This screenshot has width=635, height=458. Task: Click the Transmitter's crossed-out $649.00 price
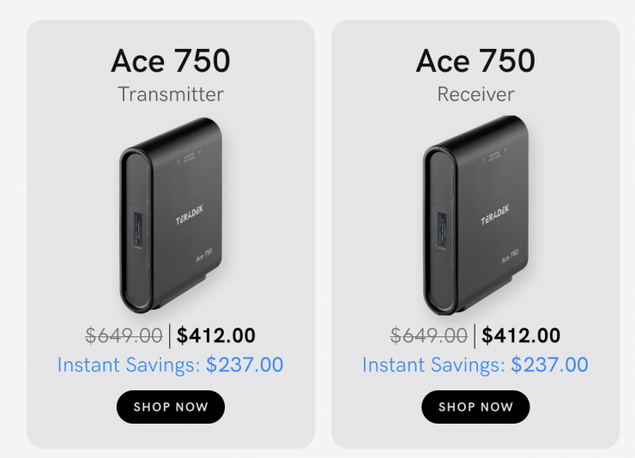[x=124, y=335]
